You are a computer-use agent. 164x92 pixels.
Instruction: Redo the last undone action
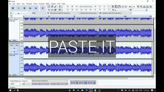point(133,7)
